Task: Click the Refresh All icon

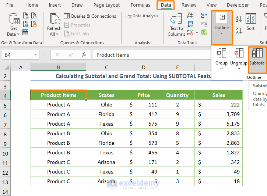Action: click(54, 25)
